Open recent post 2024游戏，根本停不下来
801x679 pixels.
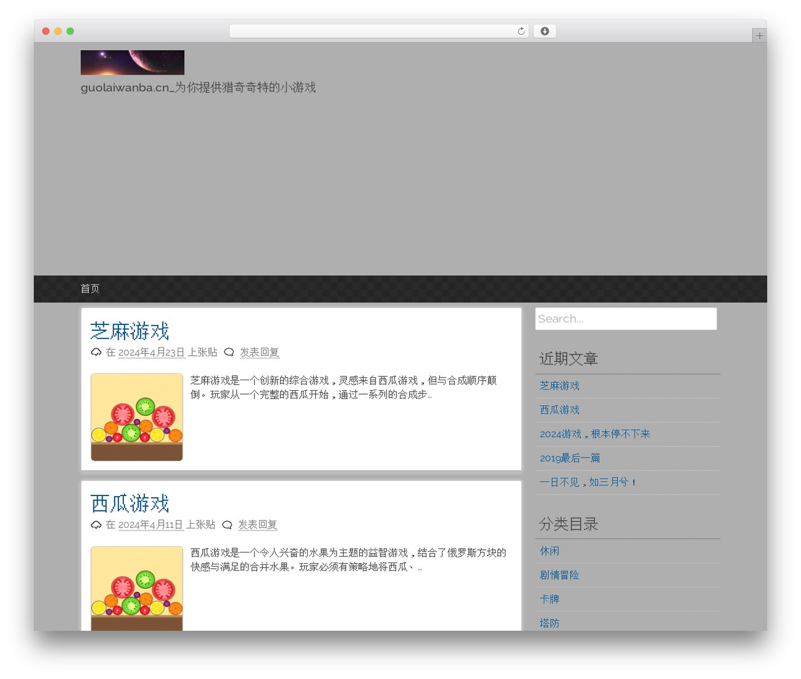click(x=595, y=434)
